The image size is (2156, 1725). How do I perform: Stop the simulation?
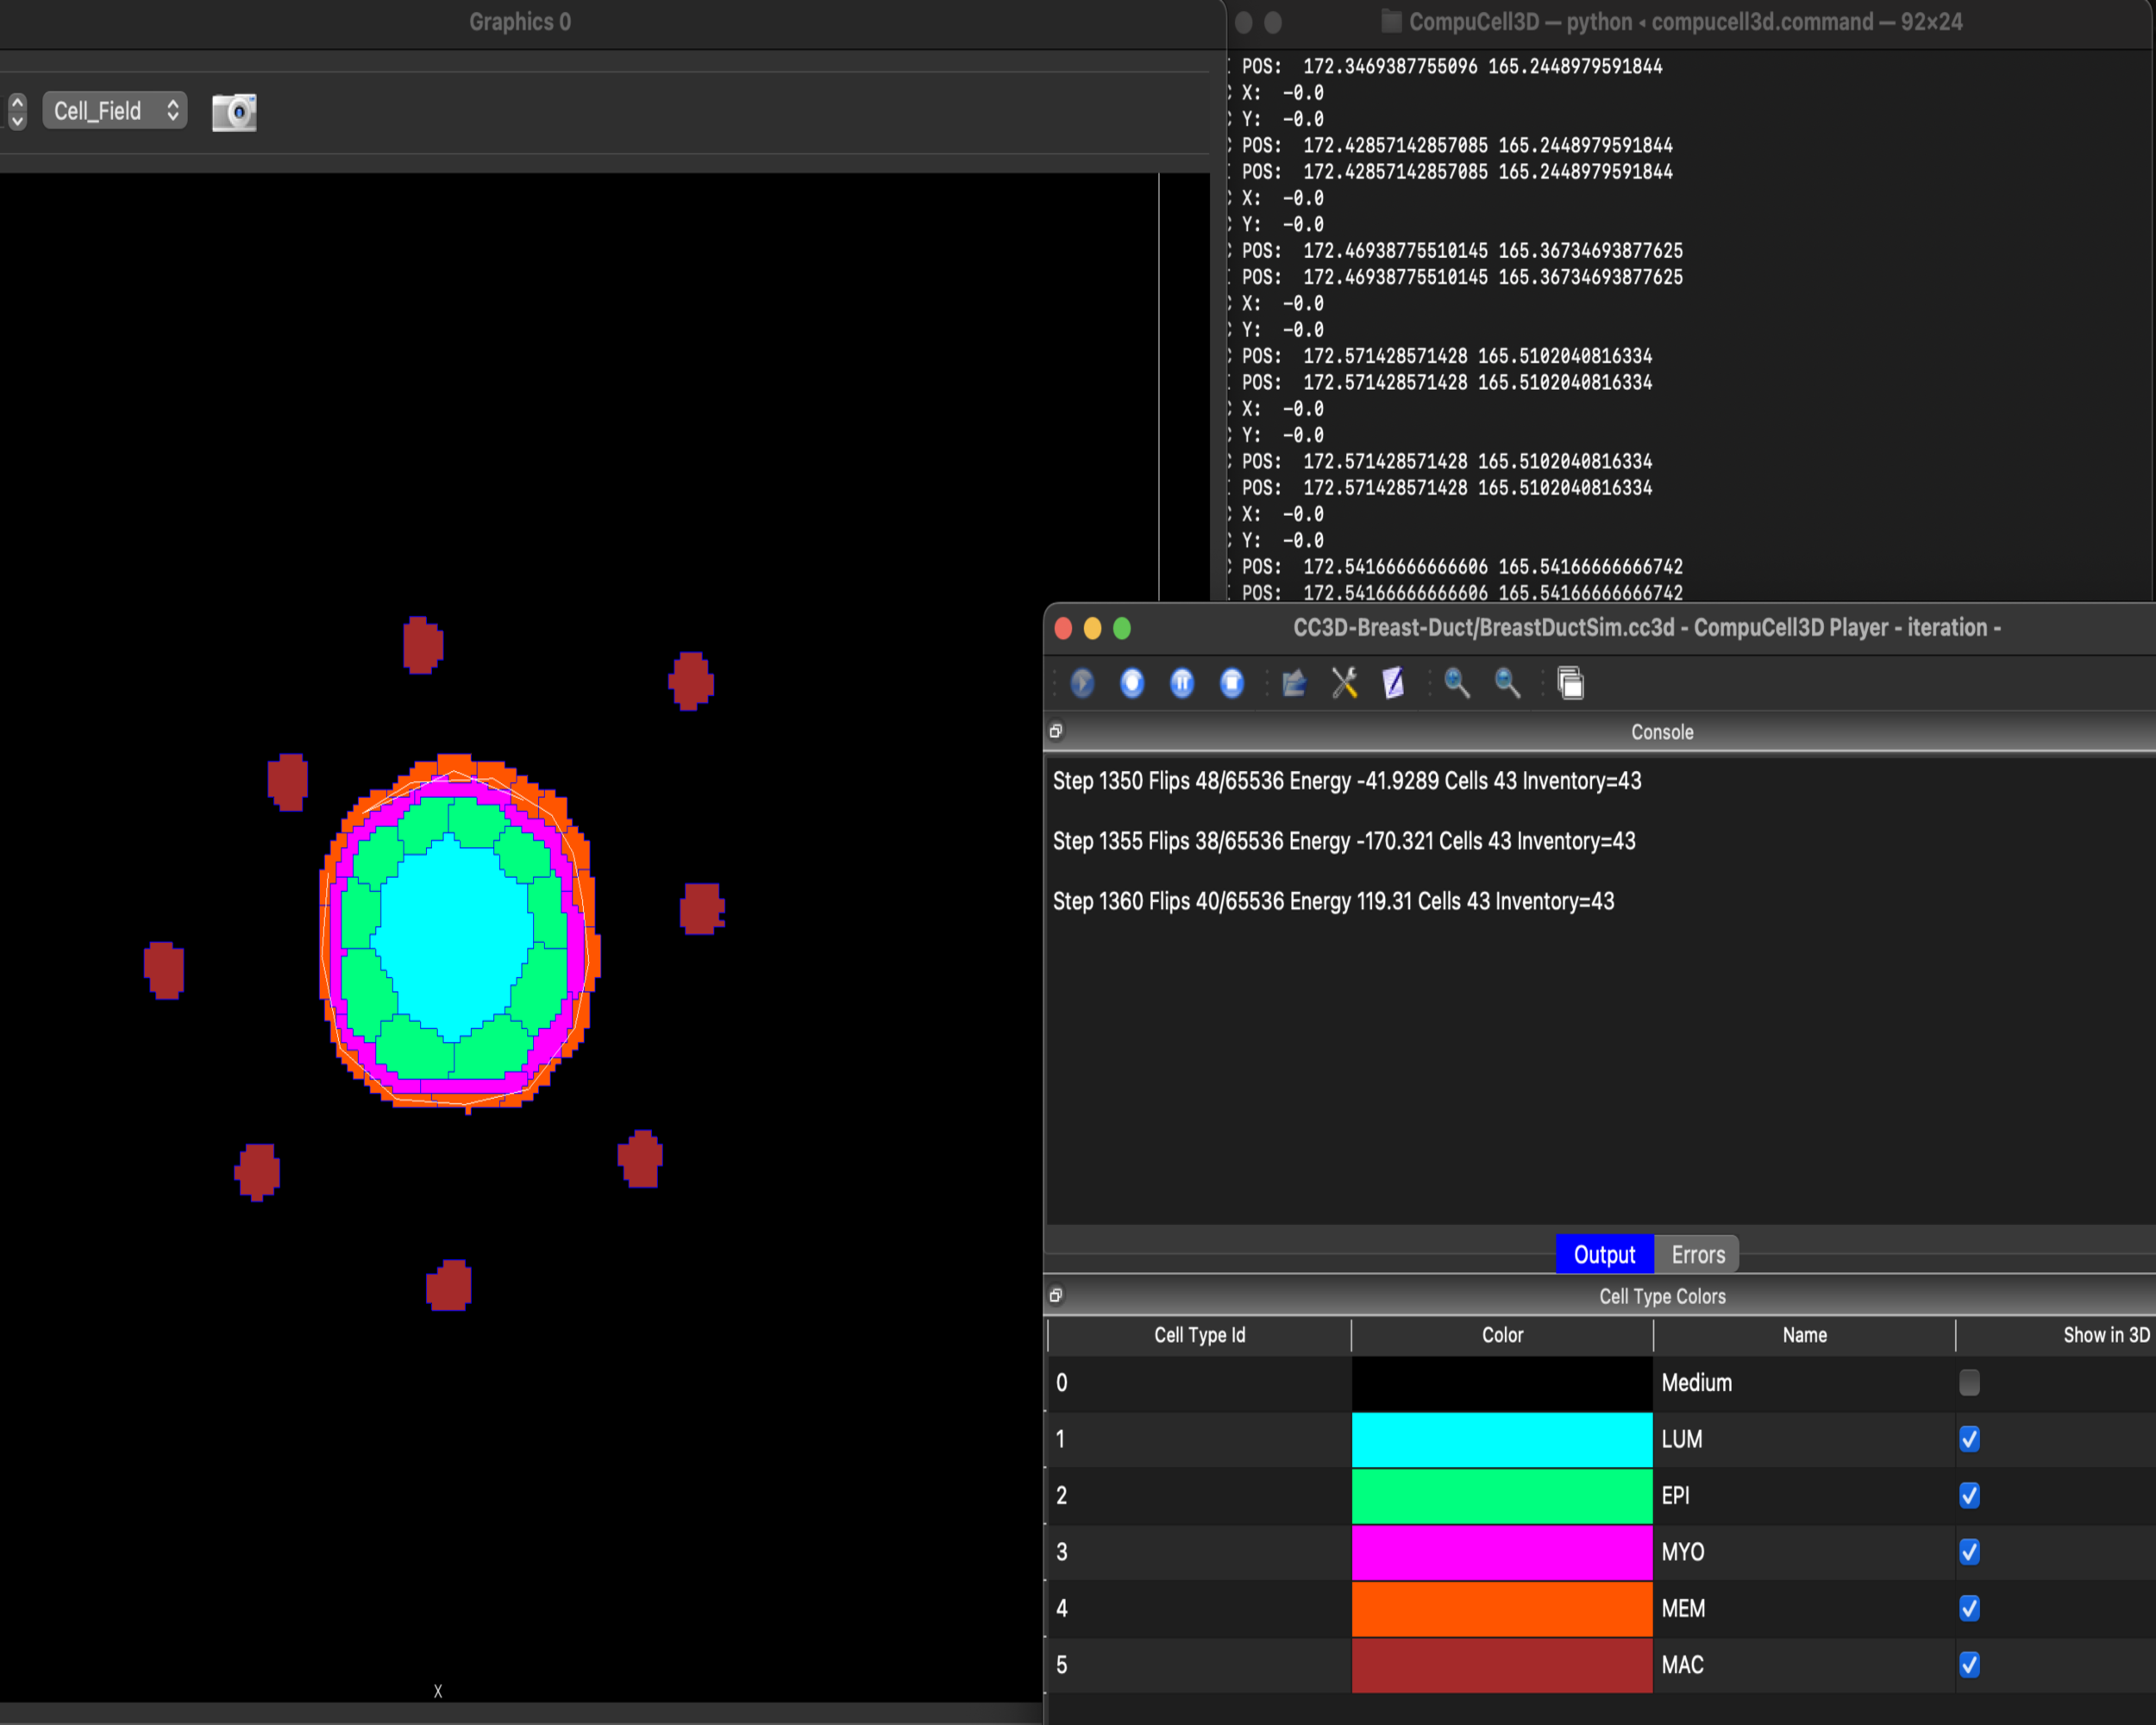click(1232, 683)
